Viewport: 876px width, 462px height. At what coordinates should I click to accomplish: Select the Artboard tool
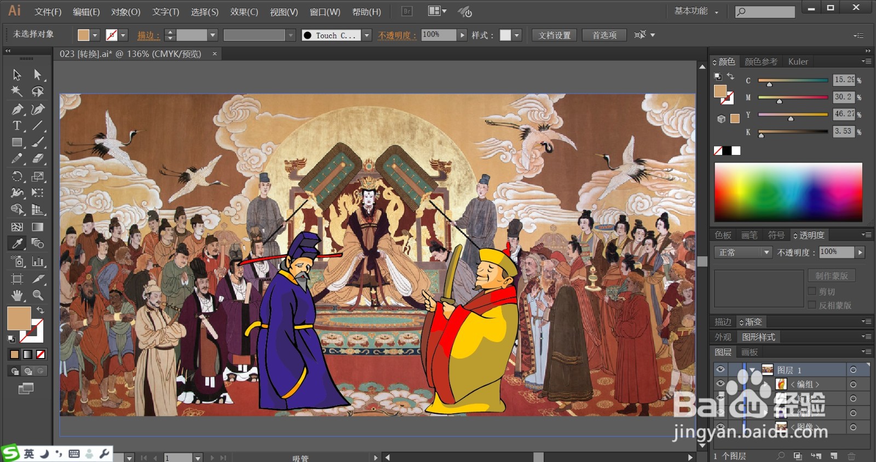point(17,279)
